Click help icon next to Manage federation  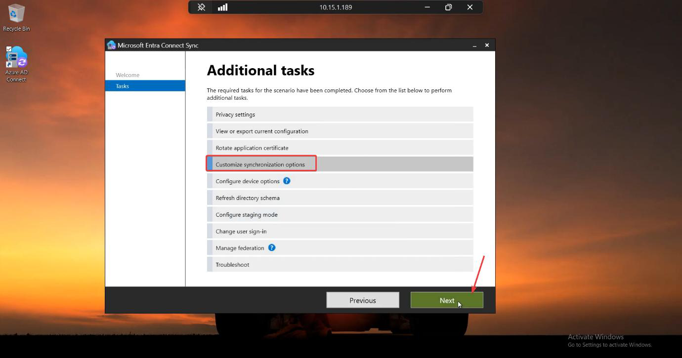(271, 247)
